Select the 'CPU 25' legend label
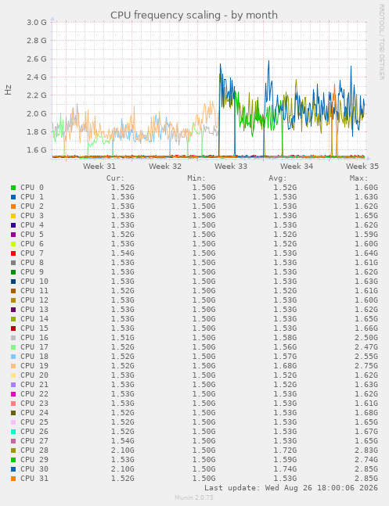 34,422
